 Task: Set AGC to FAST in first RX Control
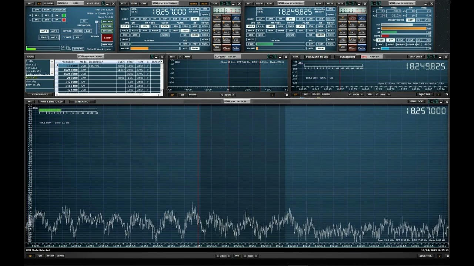195,44
